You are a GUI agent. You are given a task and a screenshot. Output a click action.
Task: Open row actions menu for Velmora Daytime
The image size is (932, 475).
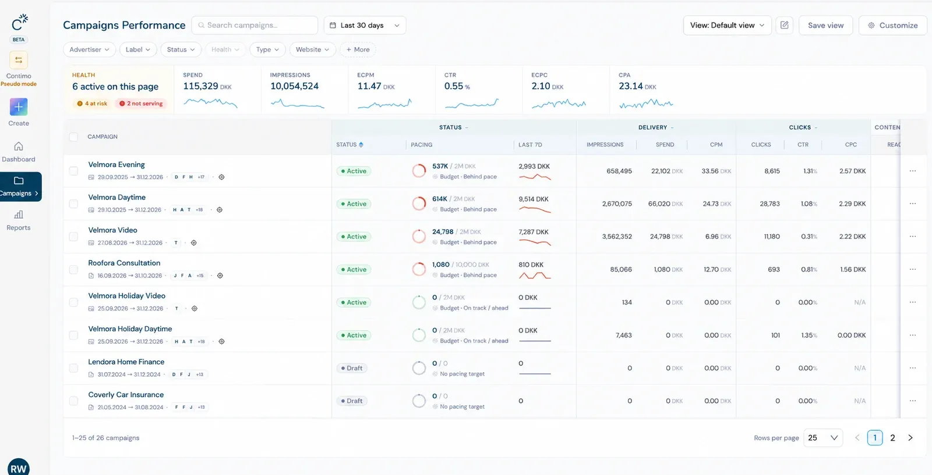pos(913,203)
